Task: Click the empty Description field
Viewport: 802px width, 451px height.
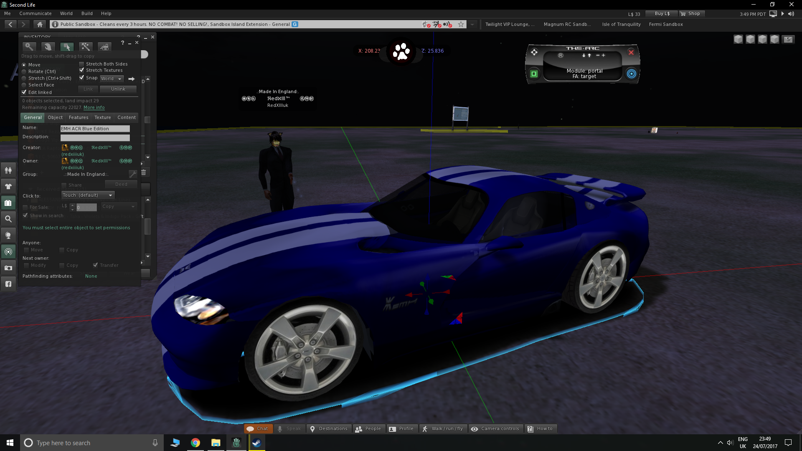Action: coord(95,137)
